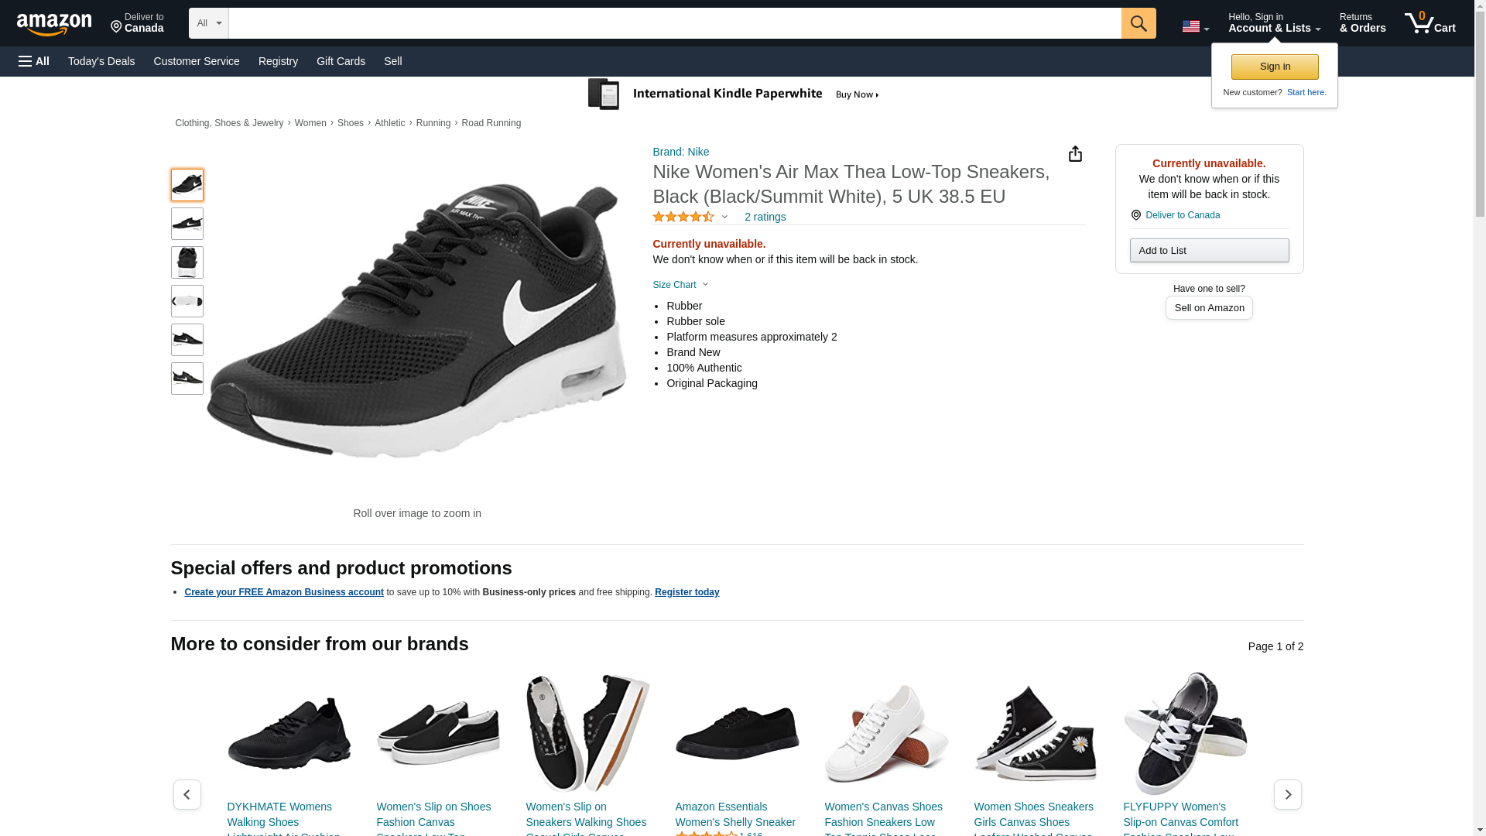Click the search magnifier button
Viewport: 1486px width, 836px height.
coord(1138,23)
